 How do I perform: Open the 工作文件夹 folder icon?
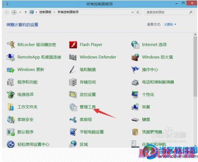point(11,107)
